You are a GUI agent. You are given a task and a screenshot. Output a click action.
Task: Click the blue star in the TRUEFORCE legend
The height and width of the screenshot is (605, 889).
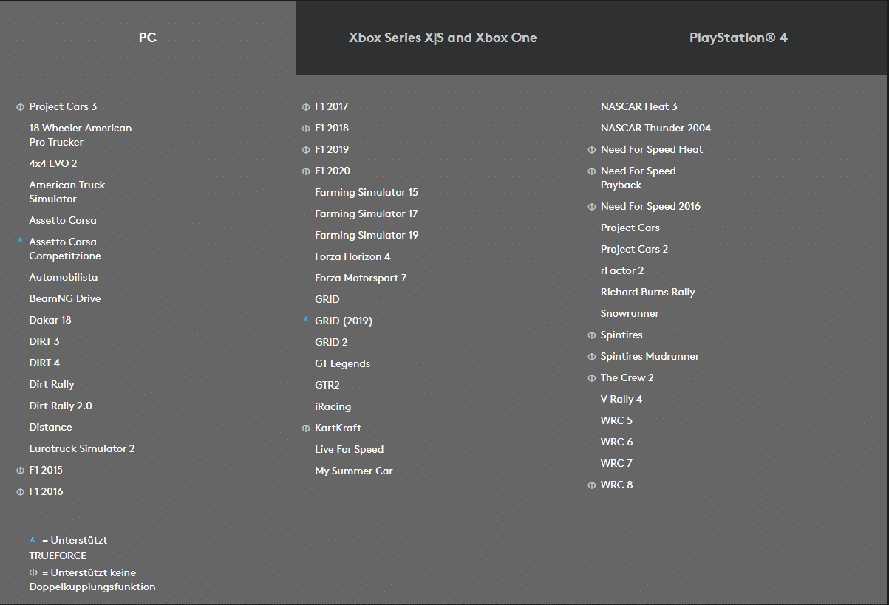(x=33, y=540)
